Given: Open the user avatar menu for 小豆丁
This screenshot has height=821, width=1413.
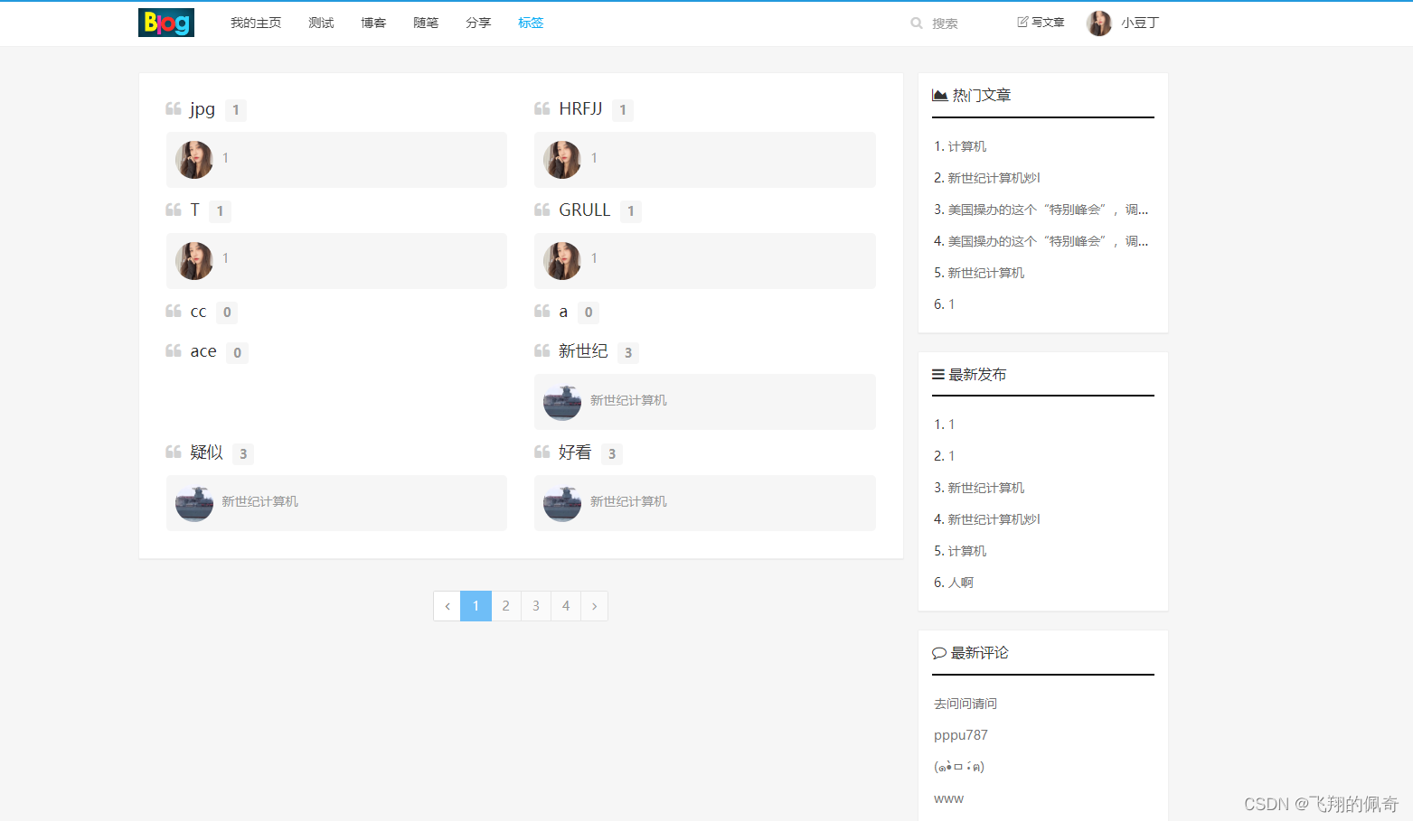Looking at the screenshot, I should pyautogui.click(x=1099, y=23).
